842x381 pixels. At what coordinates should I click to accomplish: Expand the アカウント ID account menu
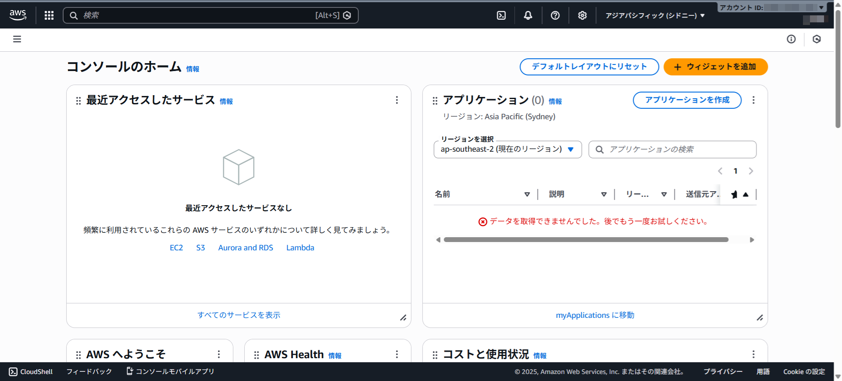tap(772, 7)
